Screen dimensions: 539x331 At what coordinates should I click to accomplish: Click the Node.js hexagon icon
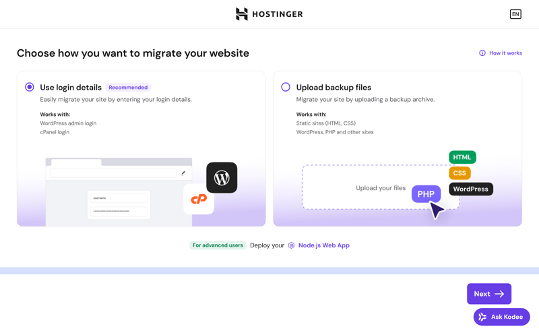click(x=292, y=245)
